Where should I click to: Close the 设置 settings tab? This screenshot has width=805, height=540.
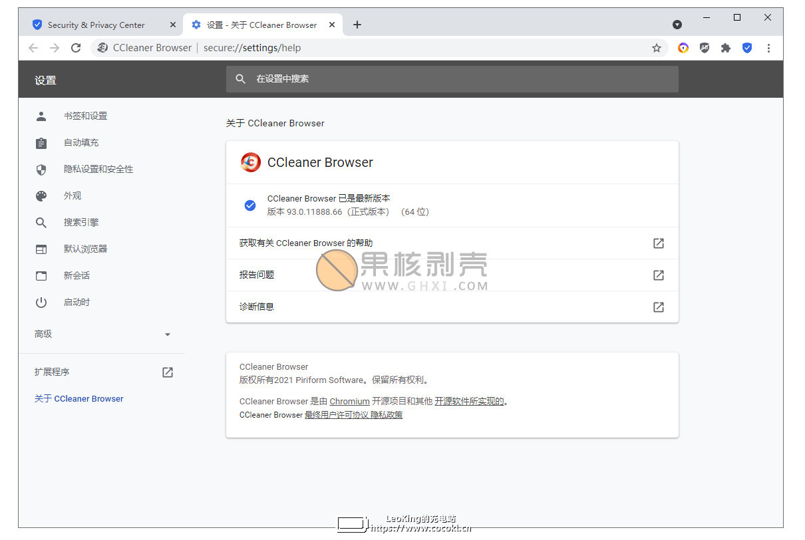click(332, 25)
